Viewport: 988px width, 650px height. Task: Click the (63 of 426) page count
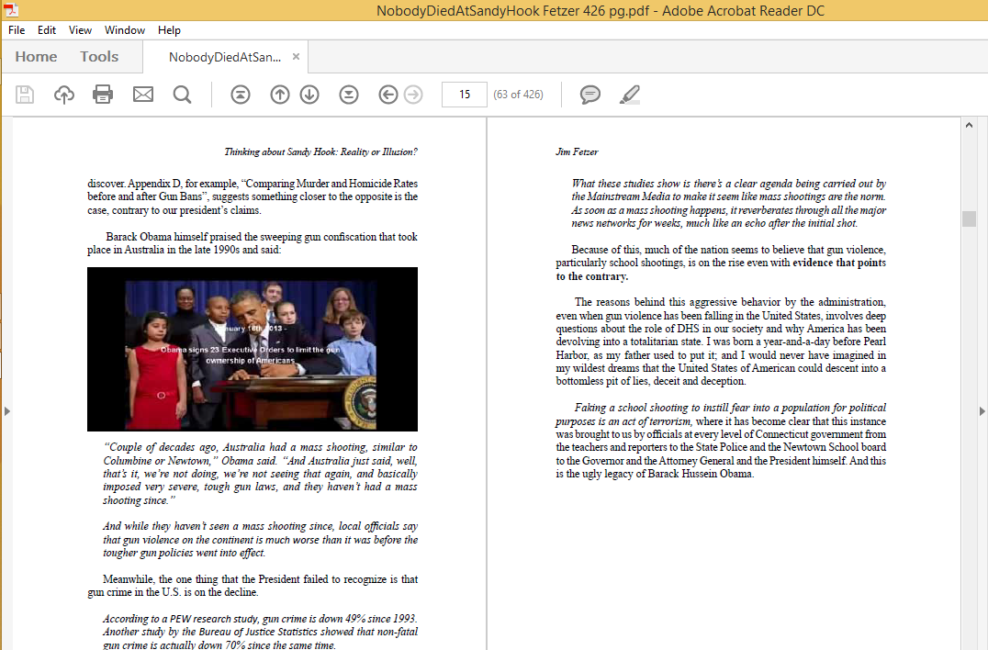518,95
